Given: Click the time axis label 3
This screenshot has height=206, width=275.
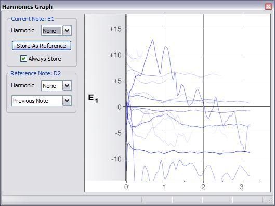Looking at the screenshot, I should tap(242, 187).
